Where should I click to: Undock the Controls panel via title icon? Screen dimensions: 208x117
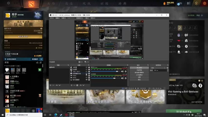(148, 65)
